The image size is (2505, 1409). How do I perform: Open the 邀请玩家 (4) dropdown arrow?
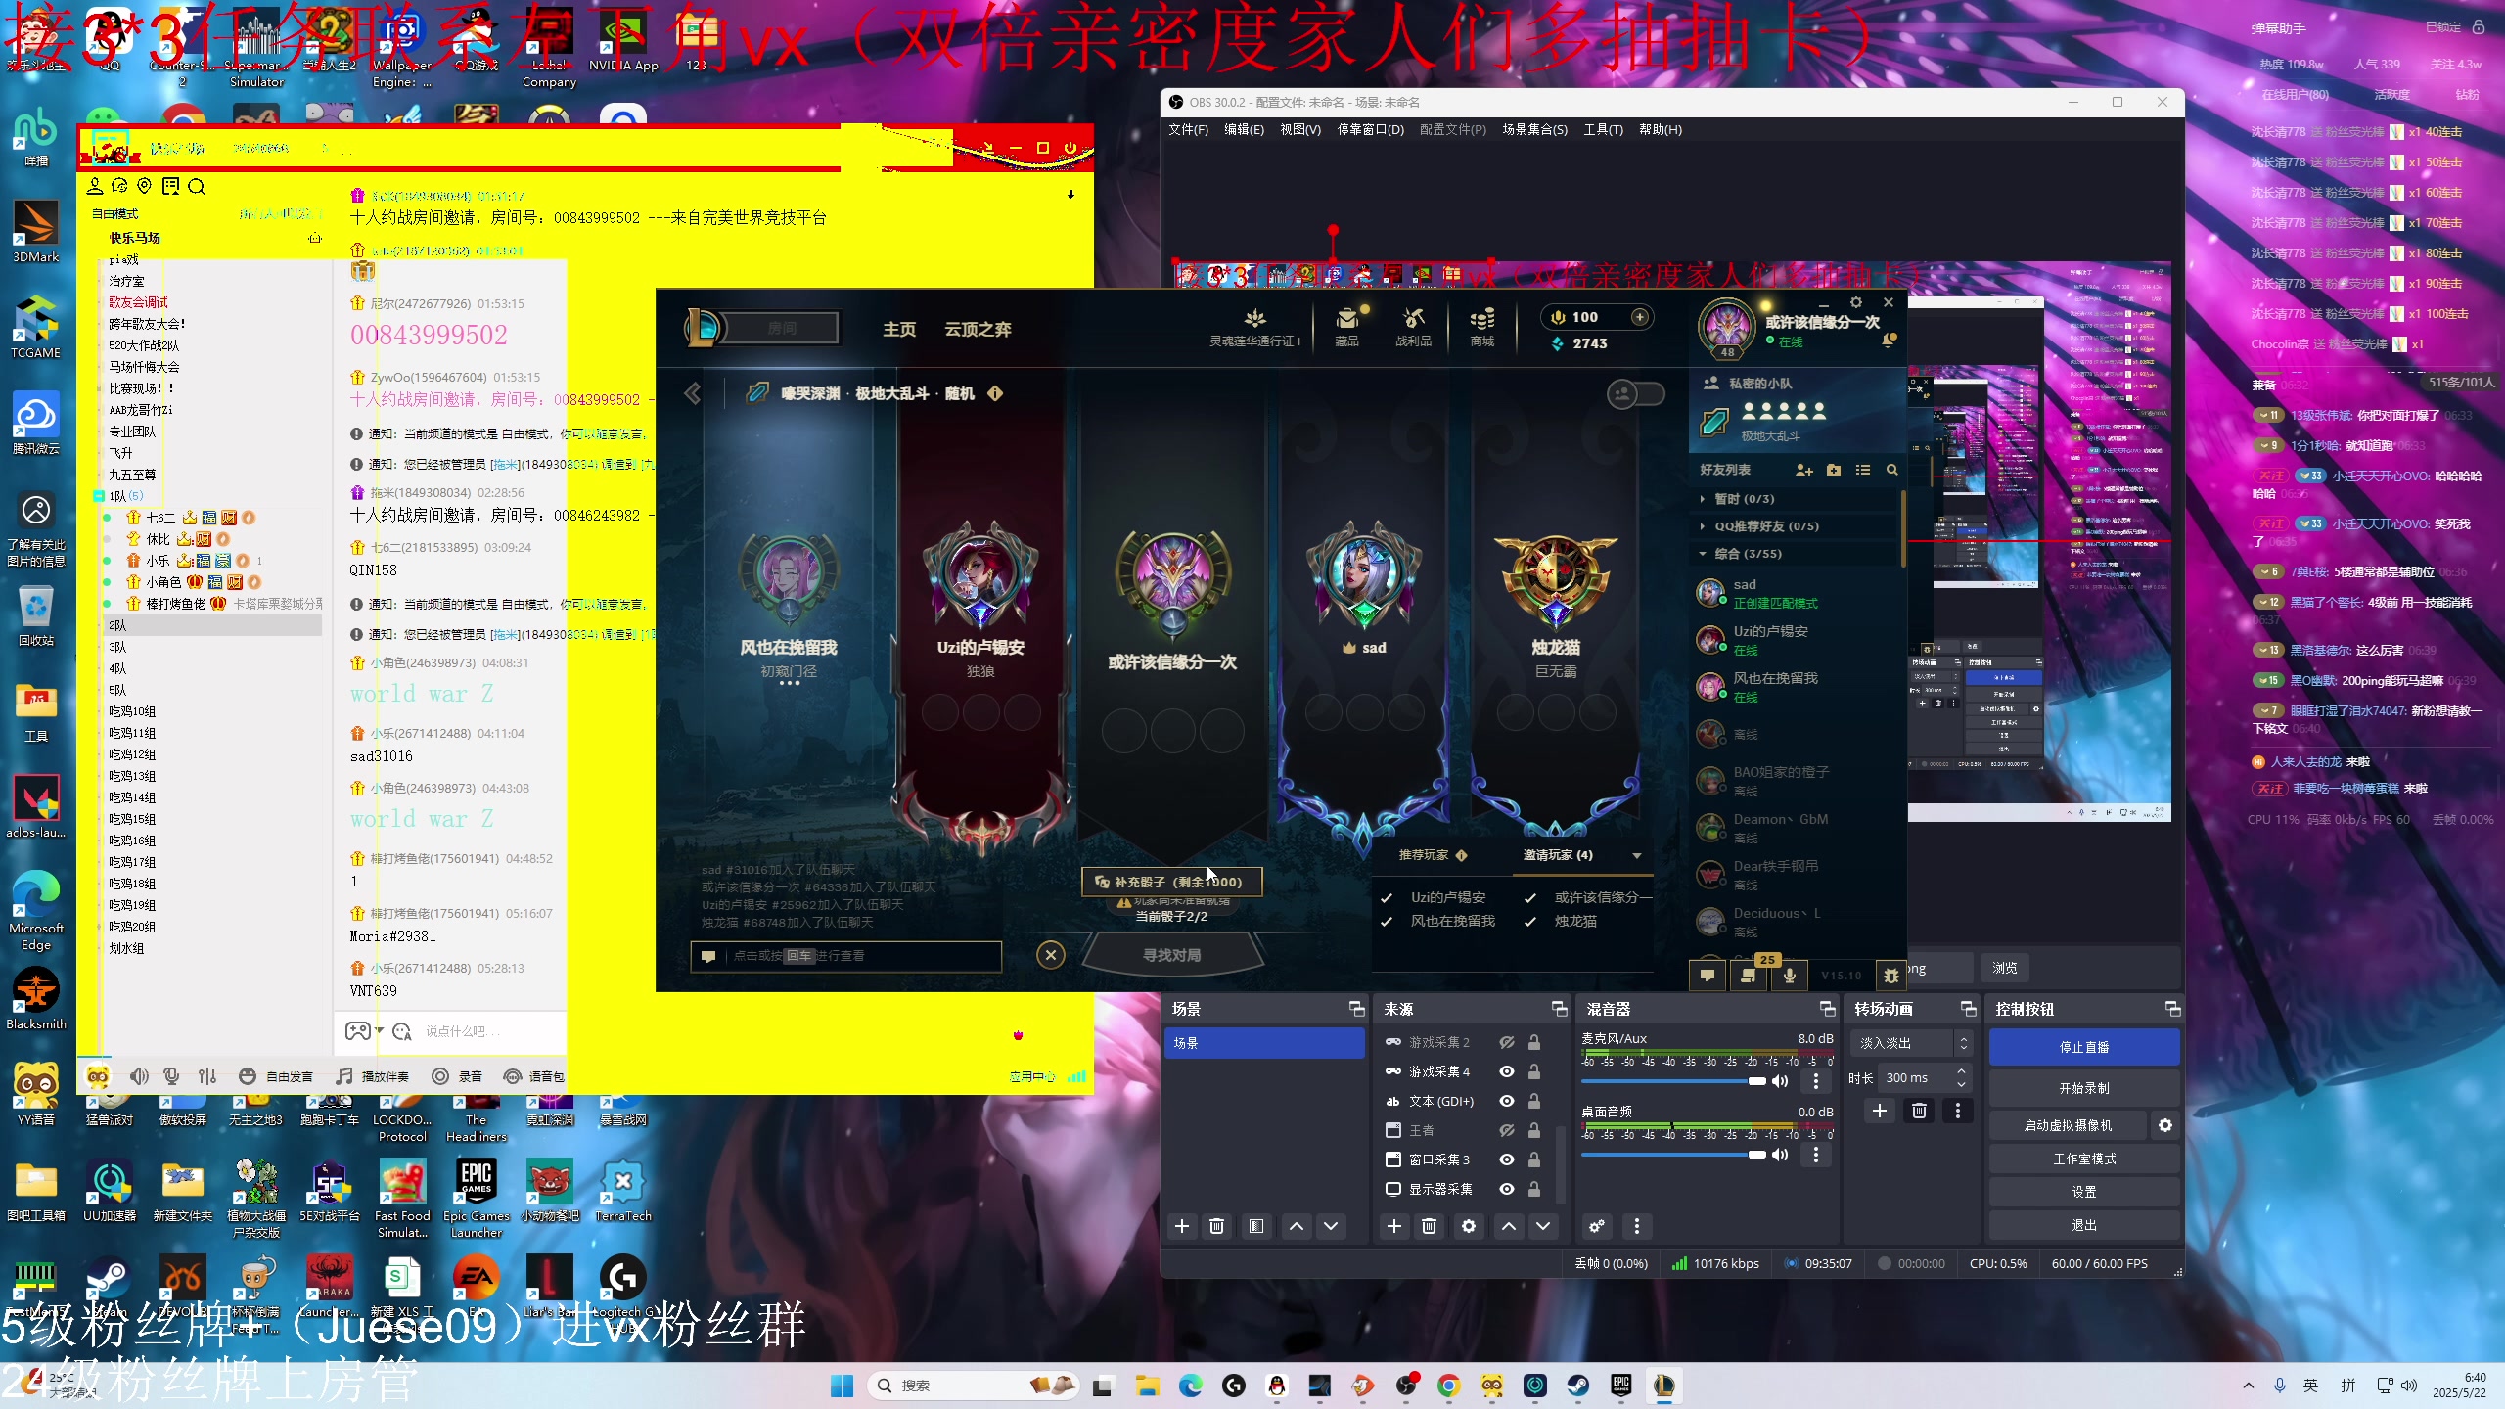point(1637,856)
